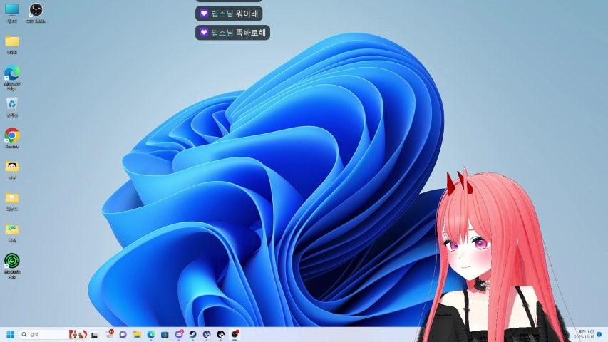Open Microsoft Edge in the taskbar
This screenshot has width=608, height=342.
point(150,334)
